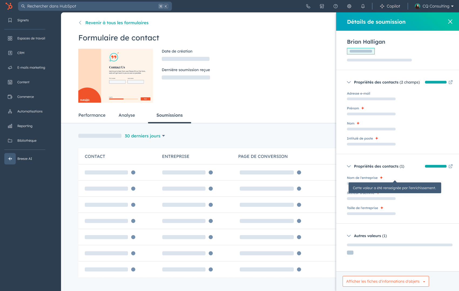The image size is (459, 291).
Task: Open the 30 derniers jours date filter
Action: click(x=145, y=136)
